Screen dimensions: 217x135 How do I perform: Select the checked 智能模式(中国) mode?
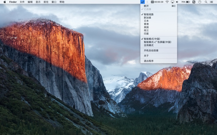154,39
